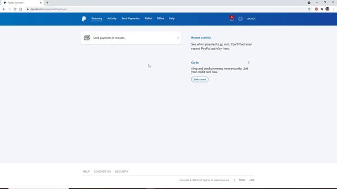Screen dimensions: 337x189
Task: Click the media control icon in title bar
Action: point(309,3)
